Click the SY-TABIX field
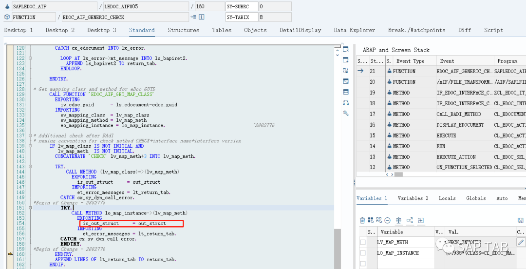526x269 pixels. tap(243, 17)
